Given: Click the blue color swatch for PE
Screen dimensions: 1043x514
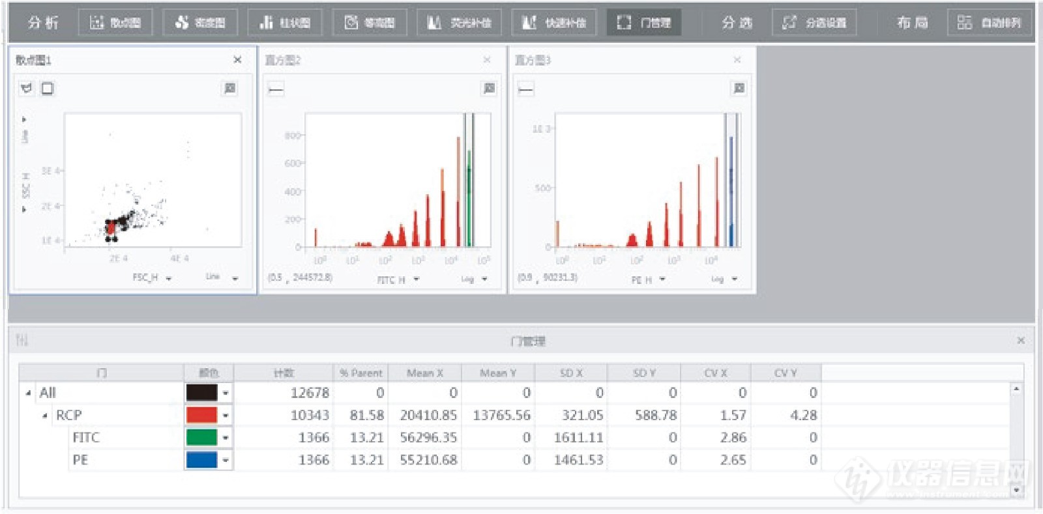Looking at the screenshot, I should 201,459.
